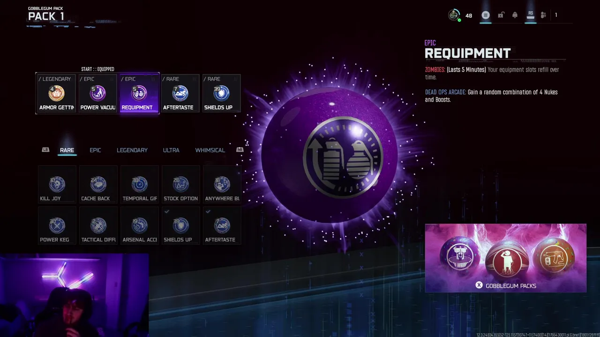Choose the Tactical Diffusion gobblegum
600x337 pixels.
(98, 225)
